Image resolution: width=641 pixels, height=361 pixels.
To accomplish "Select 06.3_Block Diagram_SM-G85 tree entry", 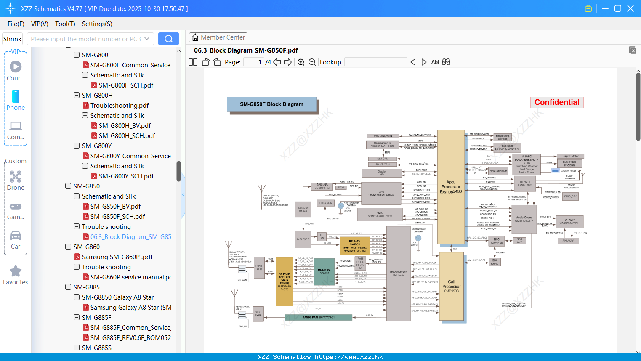I will point(130,236).
